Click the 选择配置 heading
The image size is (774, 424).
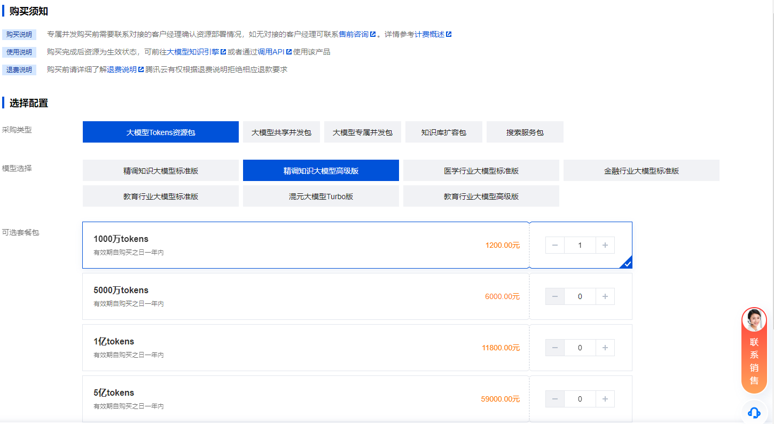[29, 103]
